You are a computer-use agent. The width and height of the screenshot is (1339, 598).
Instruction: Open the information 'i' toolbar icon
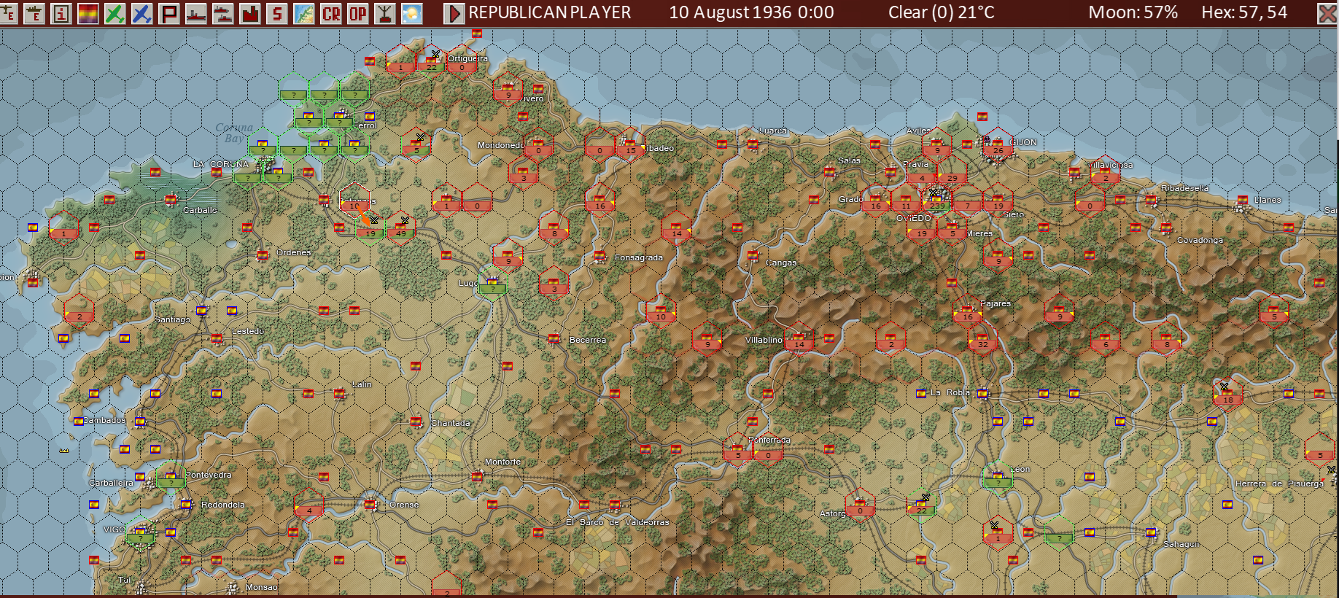[x=61, y=13]
